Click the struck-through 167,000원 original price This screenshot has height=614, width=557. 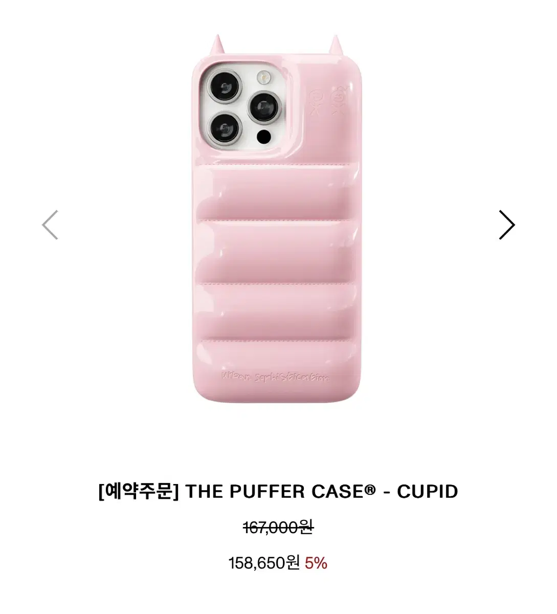tap(279, 527)
